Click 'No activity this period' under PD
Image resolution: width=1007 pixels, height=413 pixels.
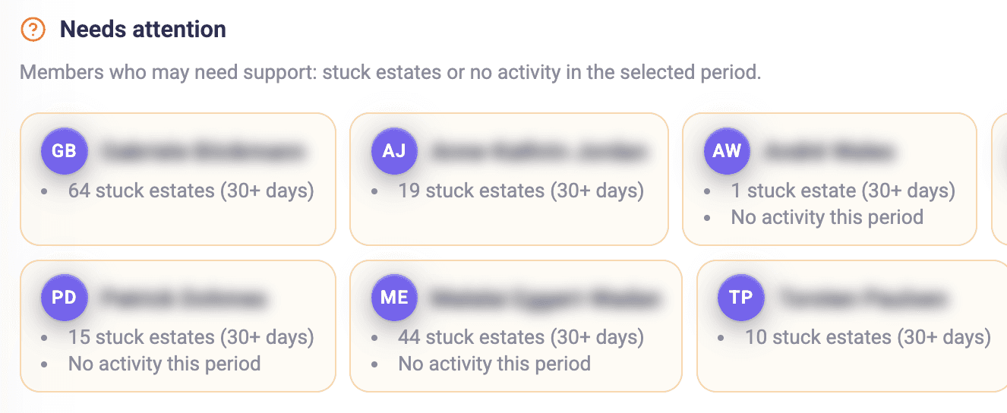coord(164,364)
